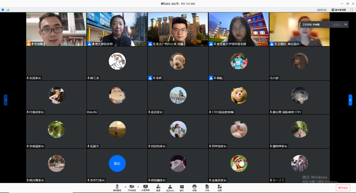
Task: Expand the arrow next to 解除静音
Action: pyautogui.click(x=125, y=187)
